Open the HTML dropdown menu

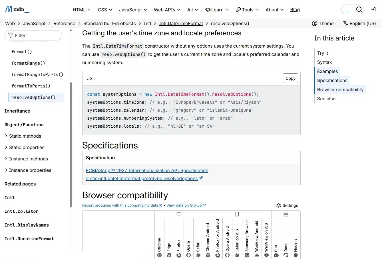82,10
